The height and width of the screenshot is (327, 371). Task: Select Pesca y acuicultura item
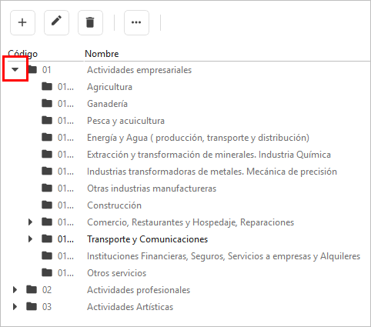coord(185,121)
